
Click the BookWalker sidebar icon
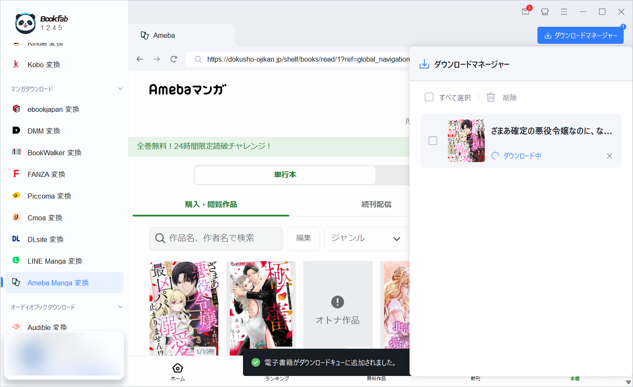pos(16,152)
